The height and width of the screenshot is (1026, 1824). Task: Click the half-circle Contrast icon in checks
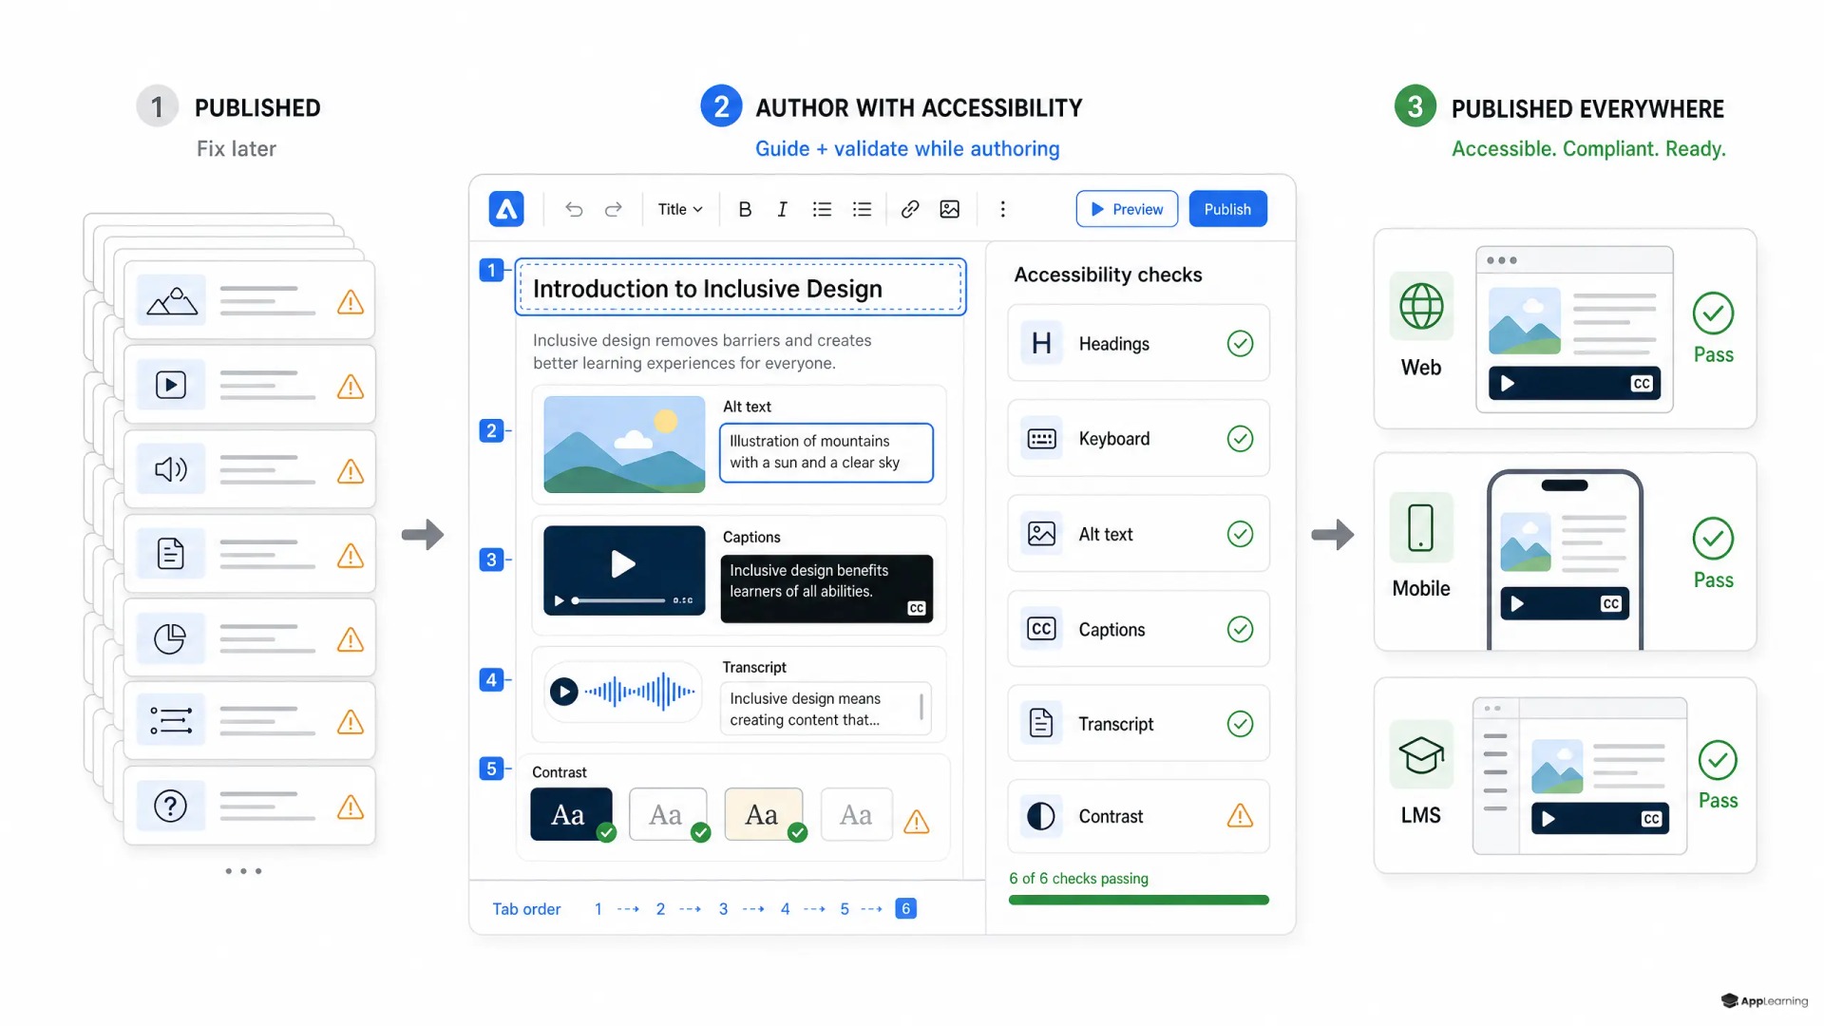(1041, 816)
